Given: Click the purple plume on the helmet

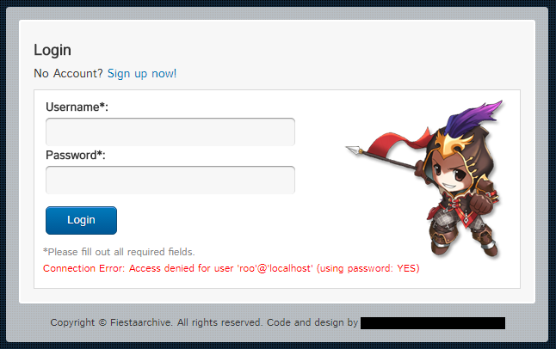Looking at the screenshot, I should (472, 116).
